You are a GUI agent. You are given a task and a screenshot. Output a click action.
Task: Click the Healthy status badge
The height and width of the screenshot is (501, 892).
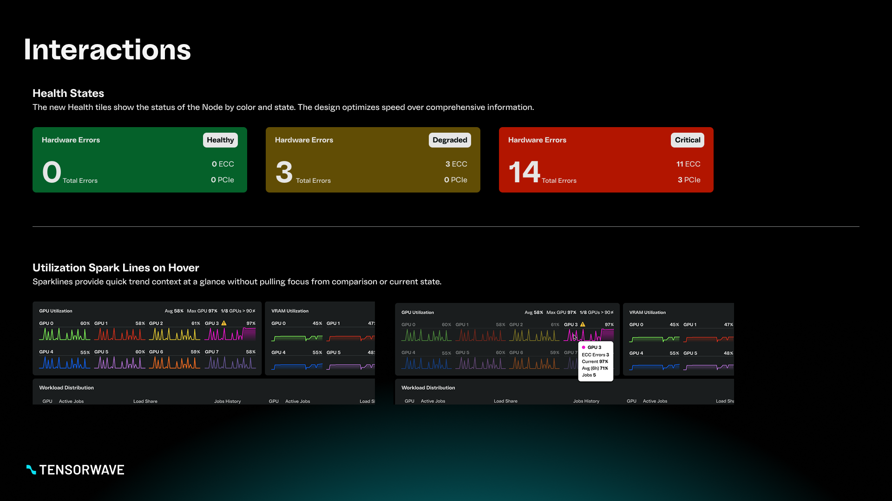[x=220, y=140]
